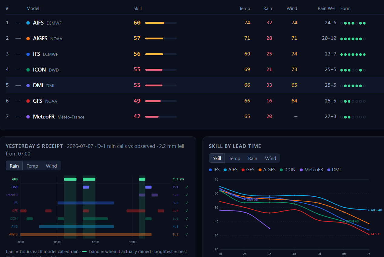Click the checkmark on the ICON receipt row

pos(187,219)
